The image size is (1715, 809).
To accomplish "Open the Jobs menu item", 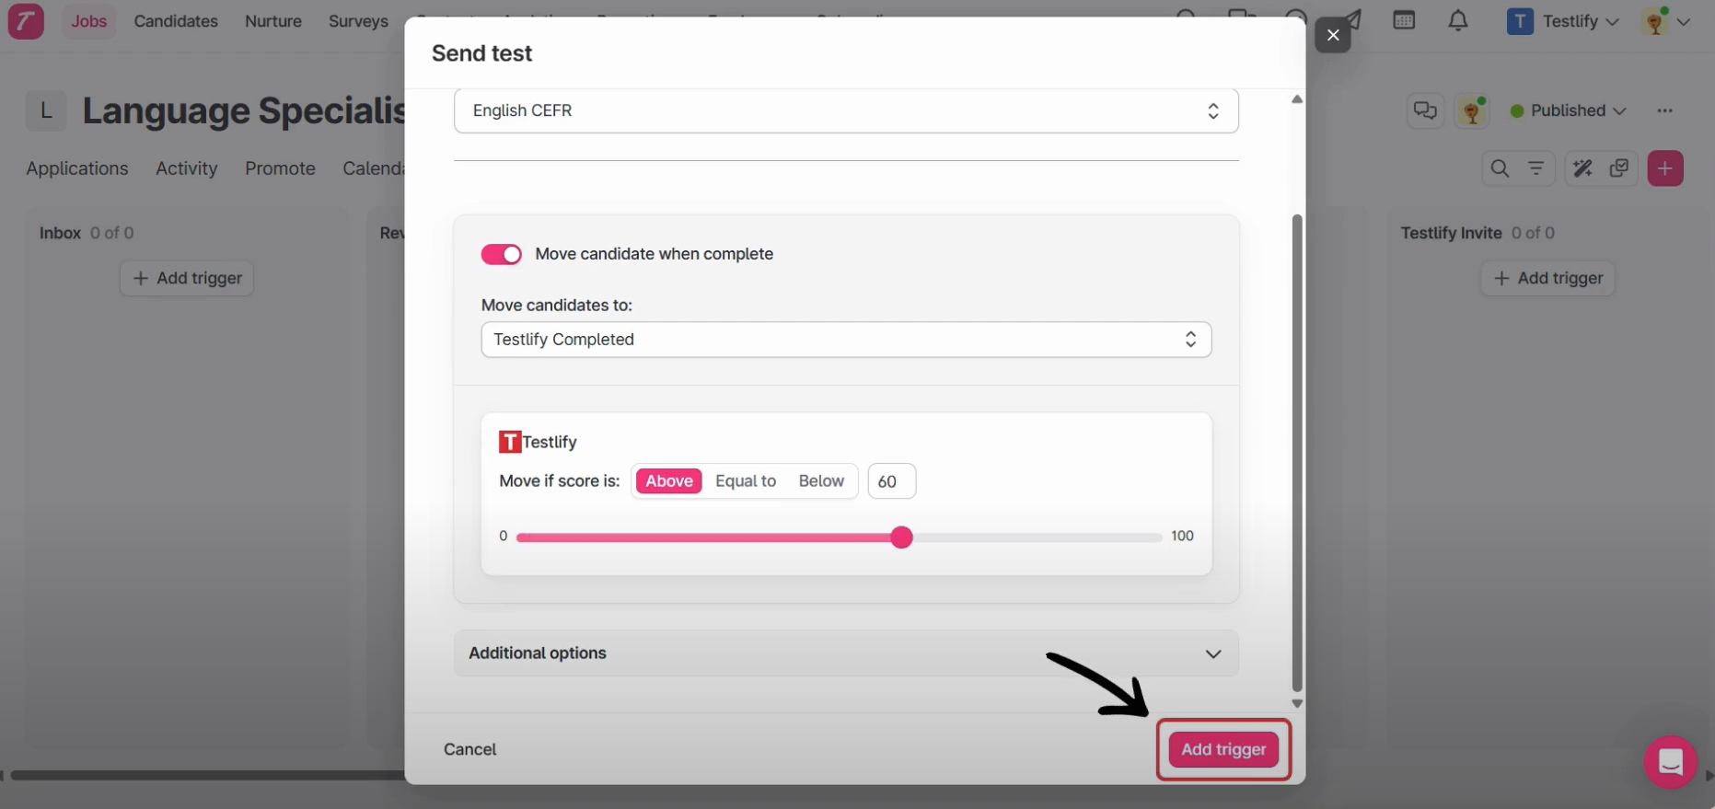I will pos(89,20).
